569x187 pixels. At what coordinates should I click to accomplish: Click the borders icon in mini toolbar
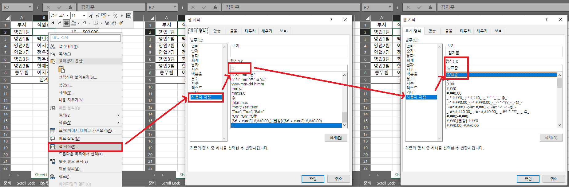tap(96, 23)
